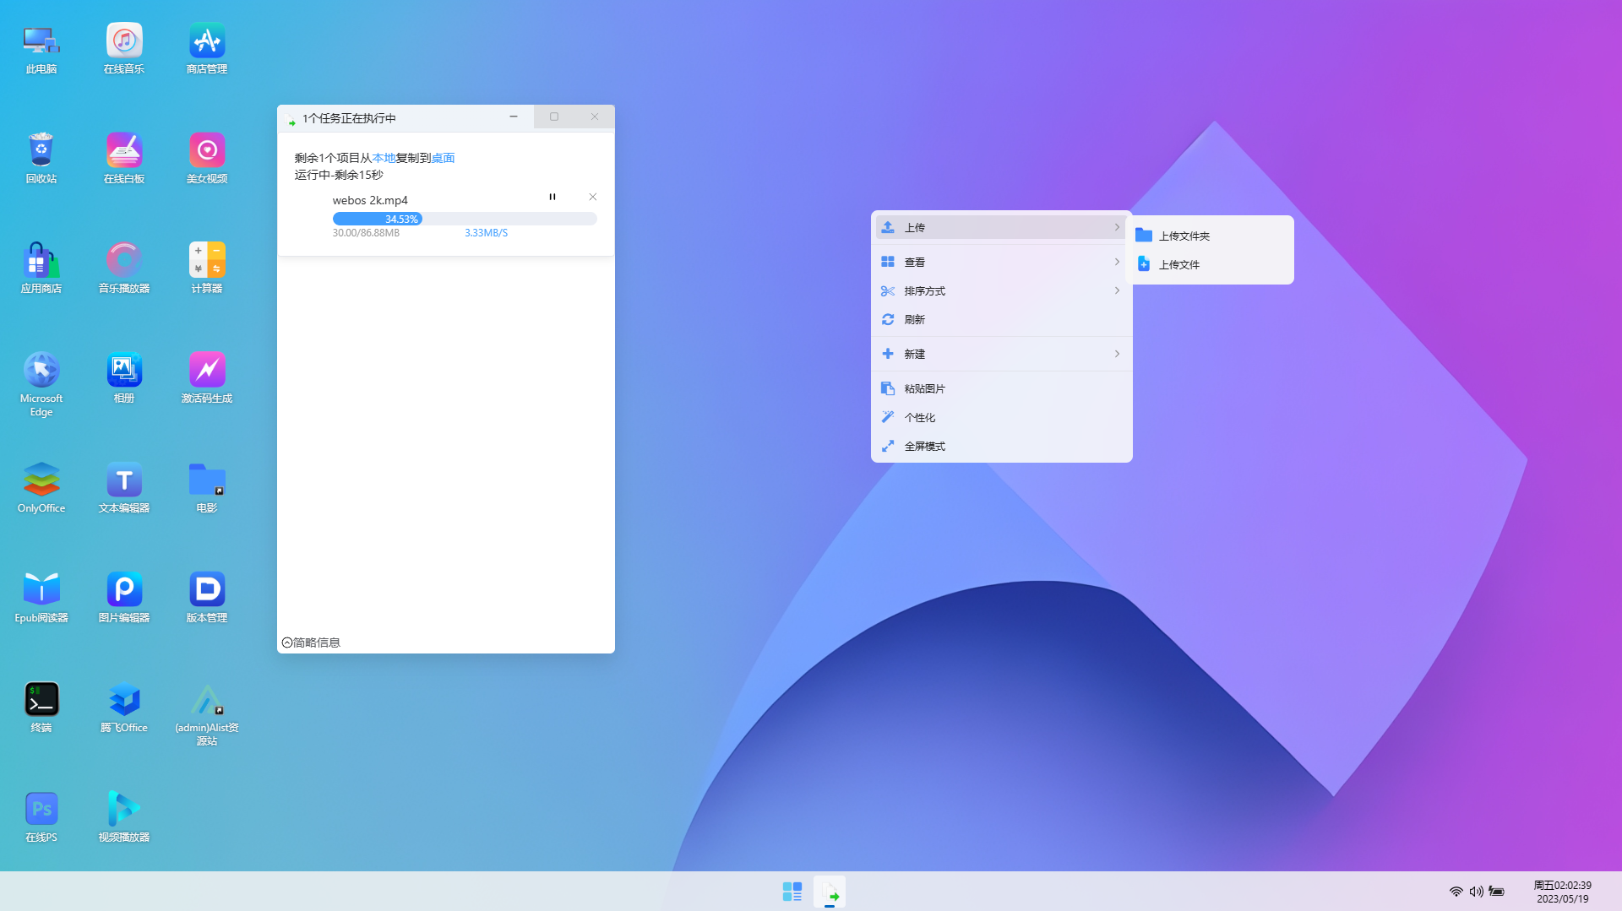Close the task progress window

[595, 117]
